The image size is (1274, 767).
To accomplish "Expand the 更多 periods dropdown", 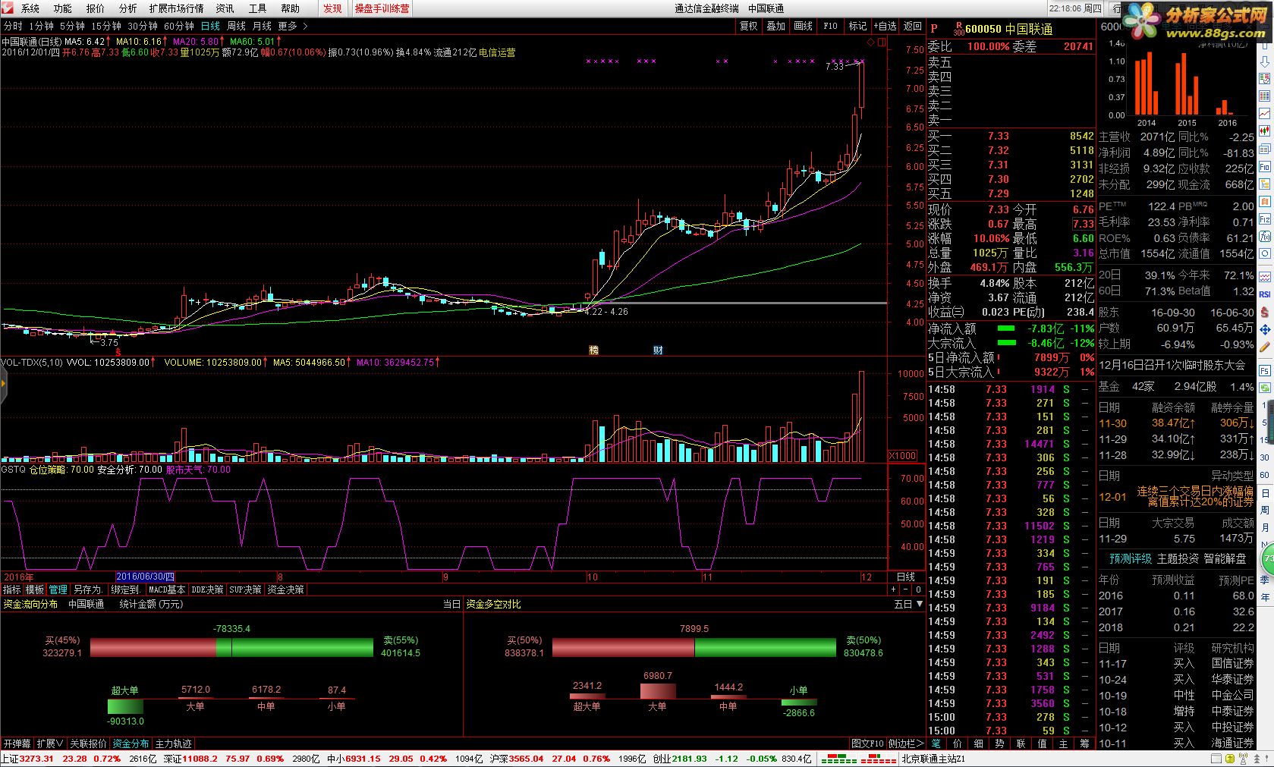I will pyautogui.click(x=293, y=26).
